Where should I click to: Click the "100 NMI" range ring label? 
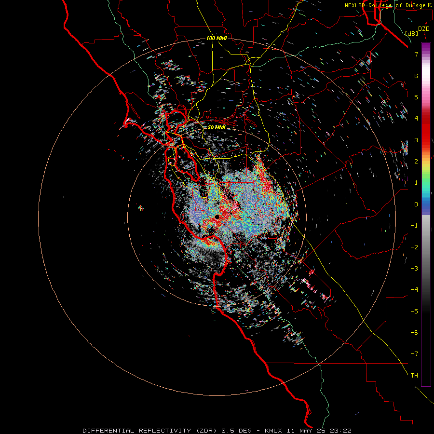point(217,38)
